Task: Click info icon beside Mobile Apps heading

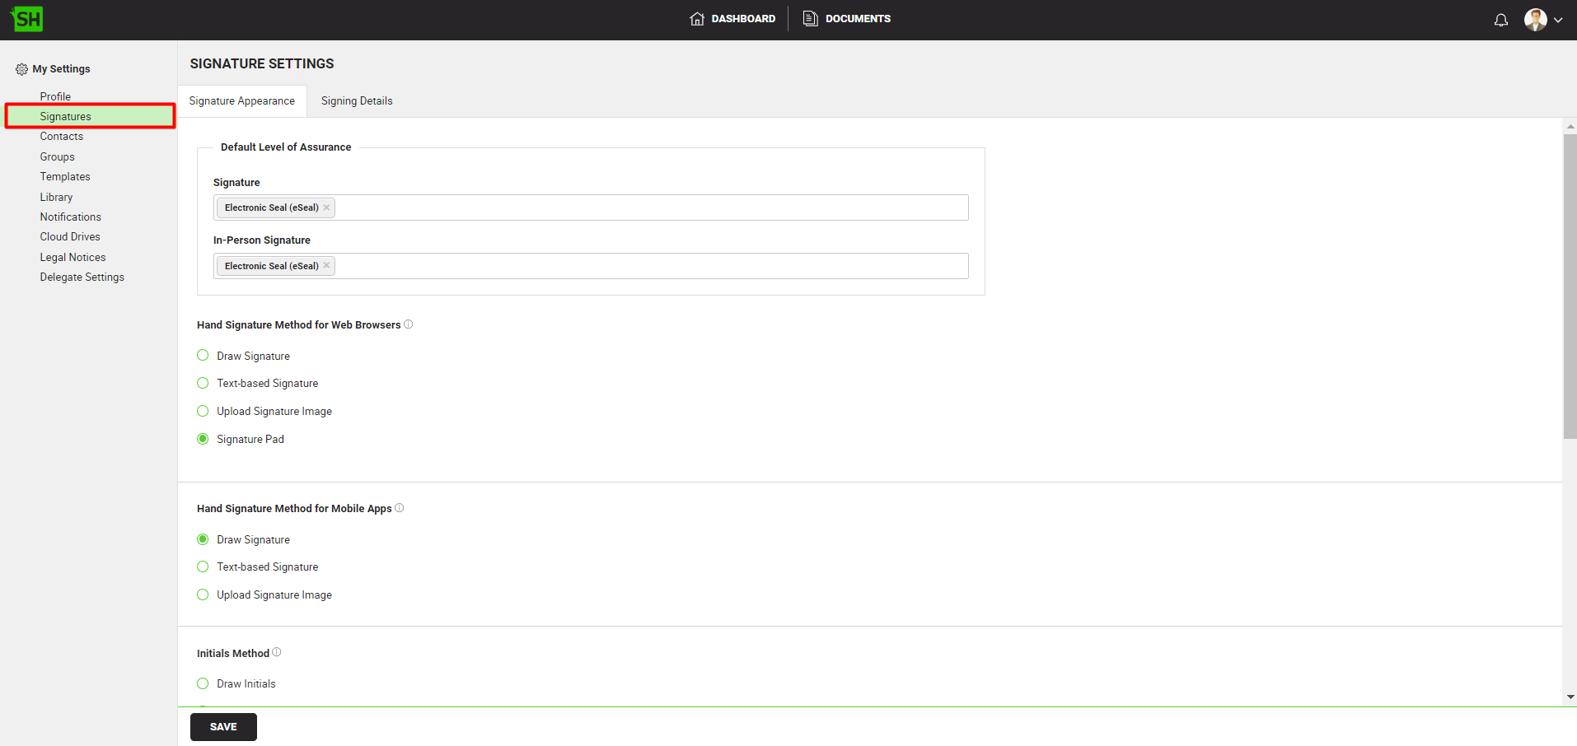Action: coord(400,508)
